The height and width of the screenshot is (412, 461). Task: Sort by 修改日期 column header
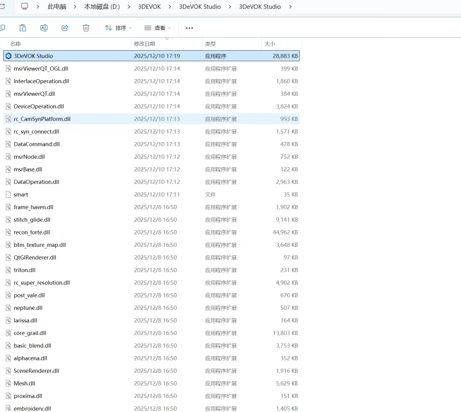tap(144, 44)
